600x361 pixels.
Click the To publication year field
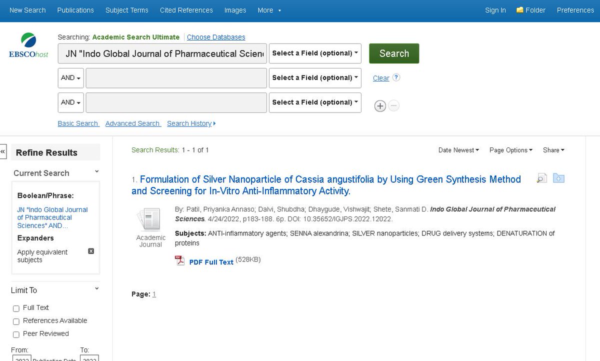(x=89, y=358)
